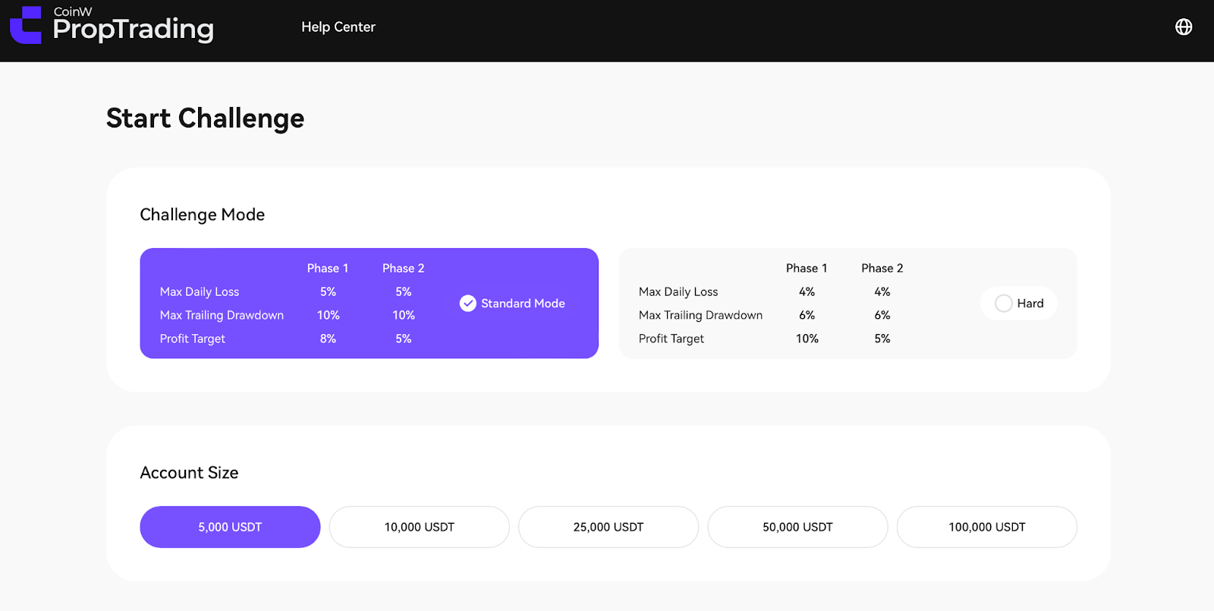Click the Start Challenge heading
Viewport: 1214px width, 611px height.
pyautogui.click(x=205, y=118)
